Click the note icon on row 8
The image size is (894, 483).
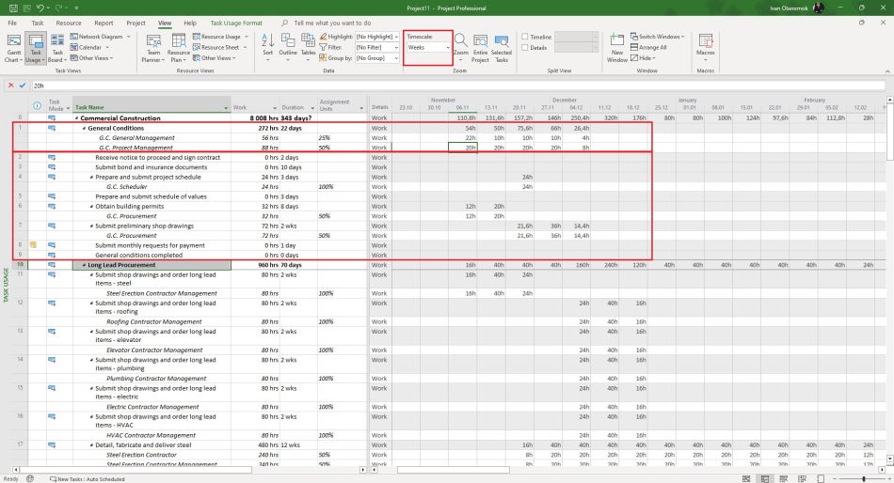point(33,245)
